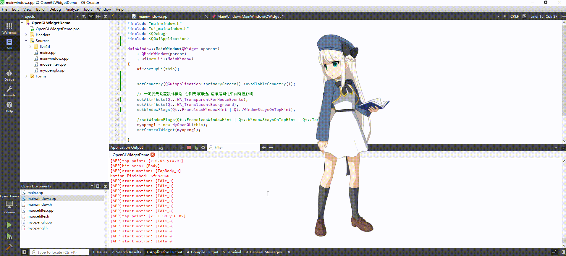Show the General Messages pane
The height and width of the screenshot is (256, 566).
[264, 252]
